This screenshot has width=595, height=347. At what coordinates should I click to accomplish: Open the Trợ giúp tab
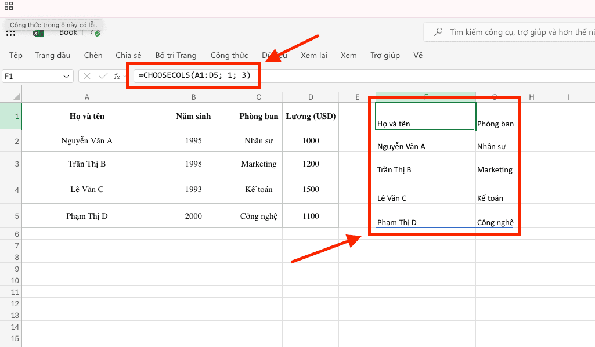point(385,55)
